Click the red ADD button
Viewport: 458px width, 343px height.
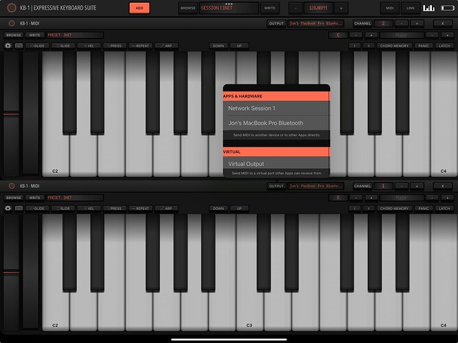139,8
